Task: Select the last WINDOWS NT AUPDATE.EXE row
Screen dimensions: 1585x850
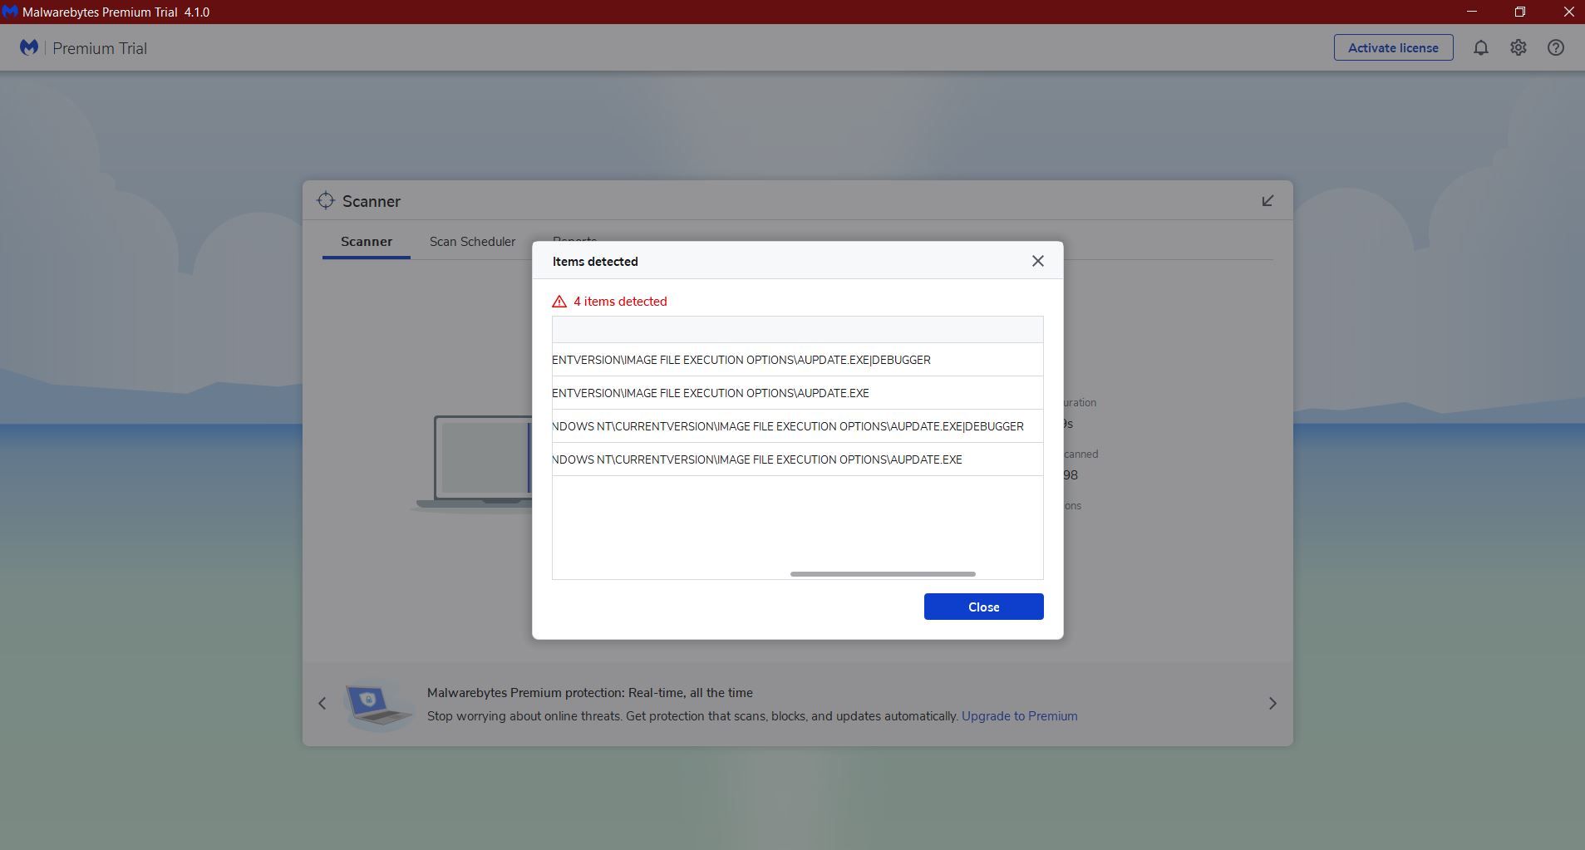Action: (797, 459)
